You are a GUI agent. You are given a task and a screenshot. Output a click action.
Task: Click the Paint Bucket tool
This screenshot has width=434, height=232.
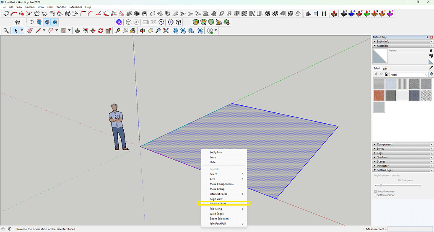[x=133, y=31]
